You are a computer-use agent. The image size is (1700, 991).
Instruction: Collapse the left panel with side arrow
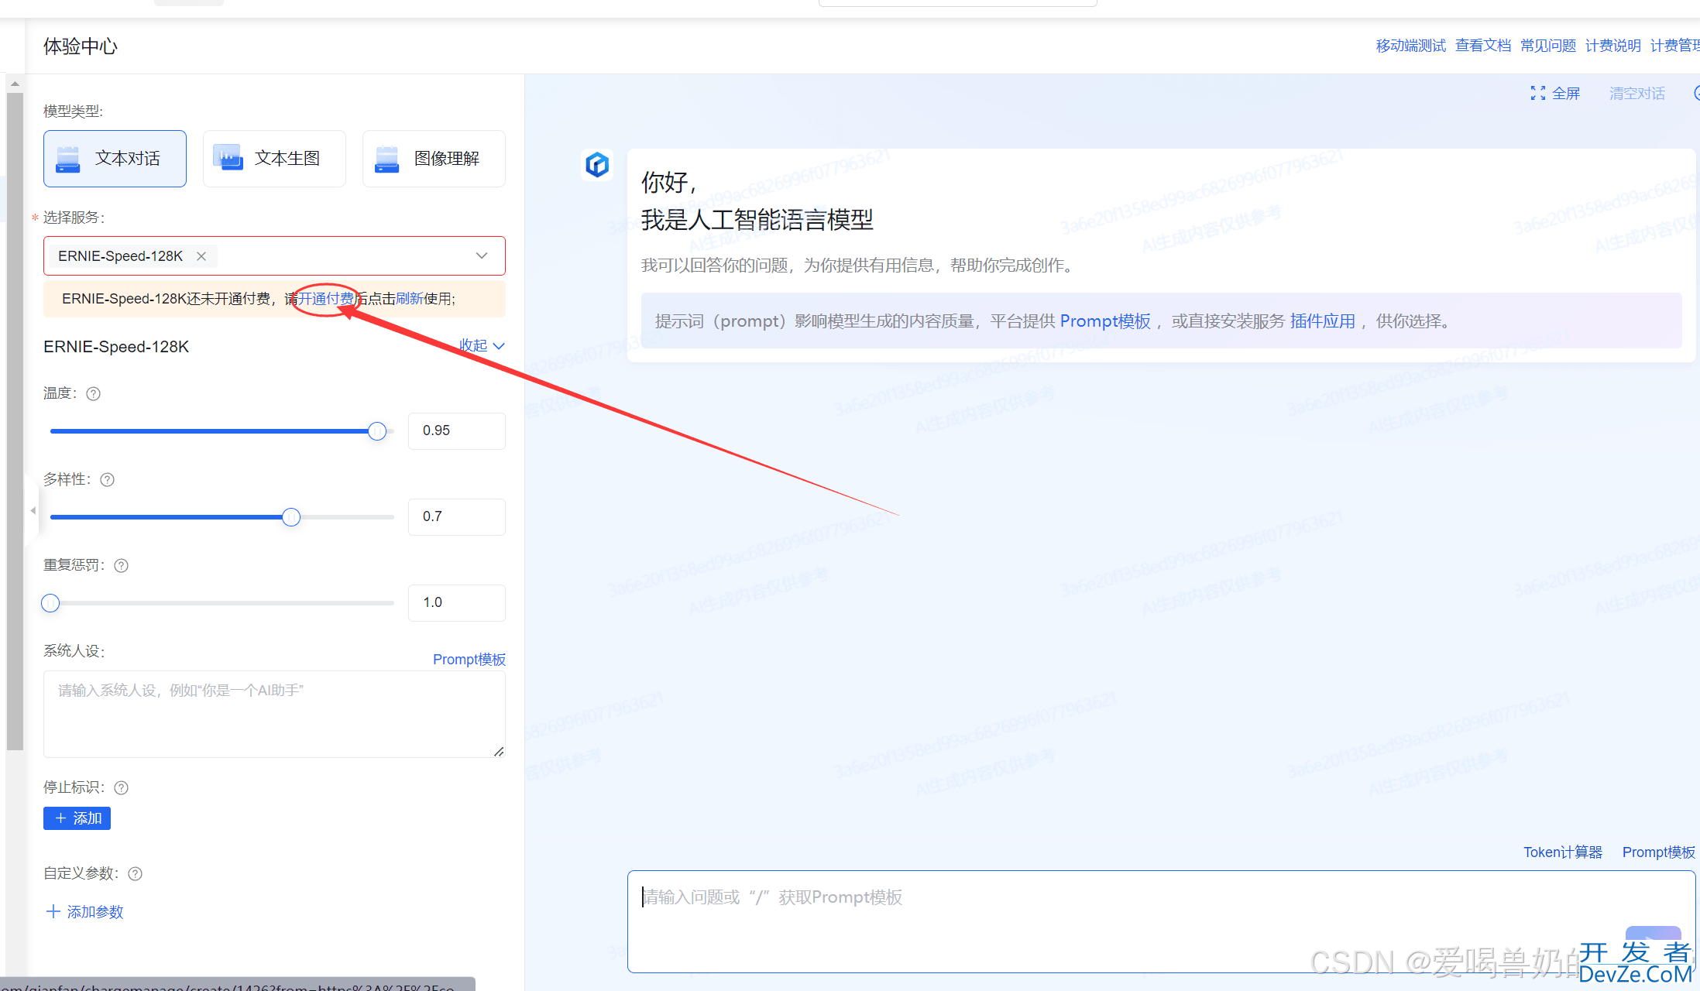tap(33, 511)
